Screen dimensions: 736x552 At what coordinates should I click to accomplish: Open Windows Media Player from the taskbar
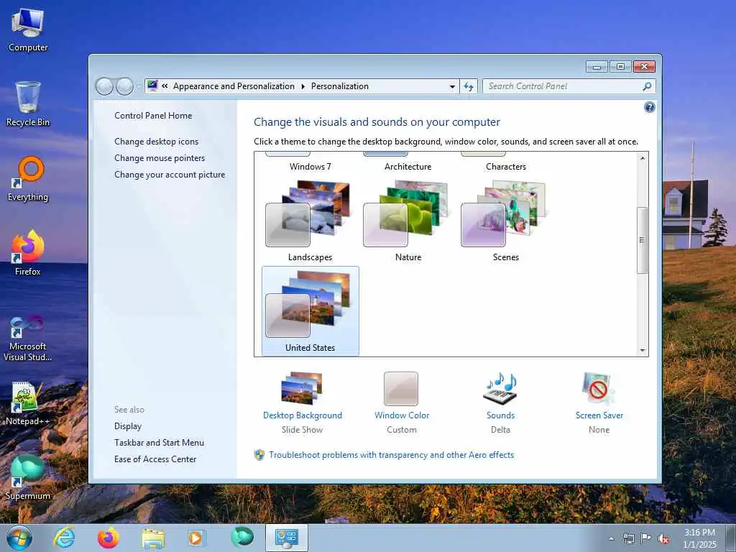(x=196, y=538)
